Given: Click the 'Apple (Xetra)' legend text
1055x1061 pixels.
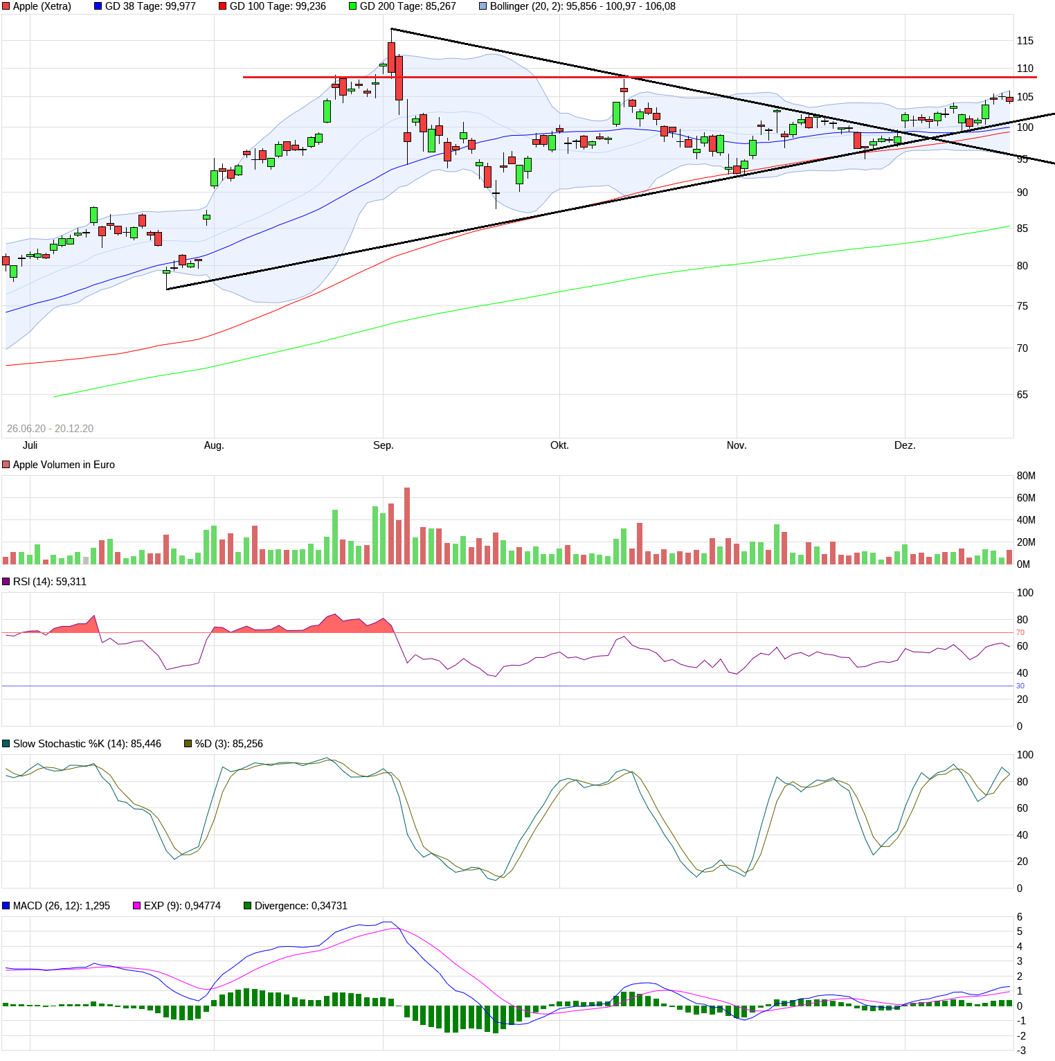Looking at the screenshot, I should coord(42,6).
